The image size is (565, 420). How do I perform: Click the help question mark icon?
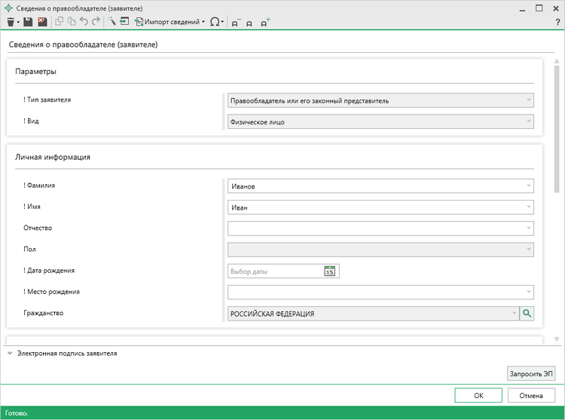(x=557, y=23)
